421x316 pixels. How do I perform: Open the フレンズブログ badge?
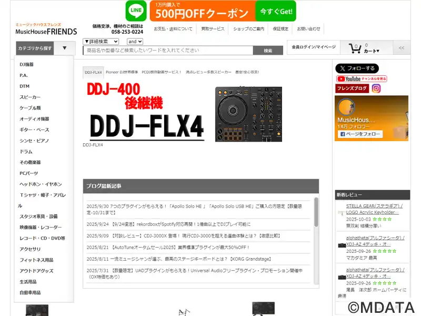(352, 88)
